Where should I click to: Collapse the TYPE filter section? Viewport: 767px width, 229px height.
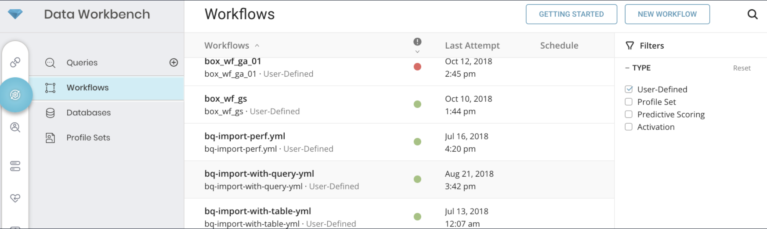(x=627, y=68)
